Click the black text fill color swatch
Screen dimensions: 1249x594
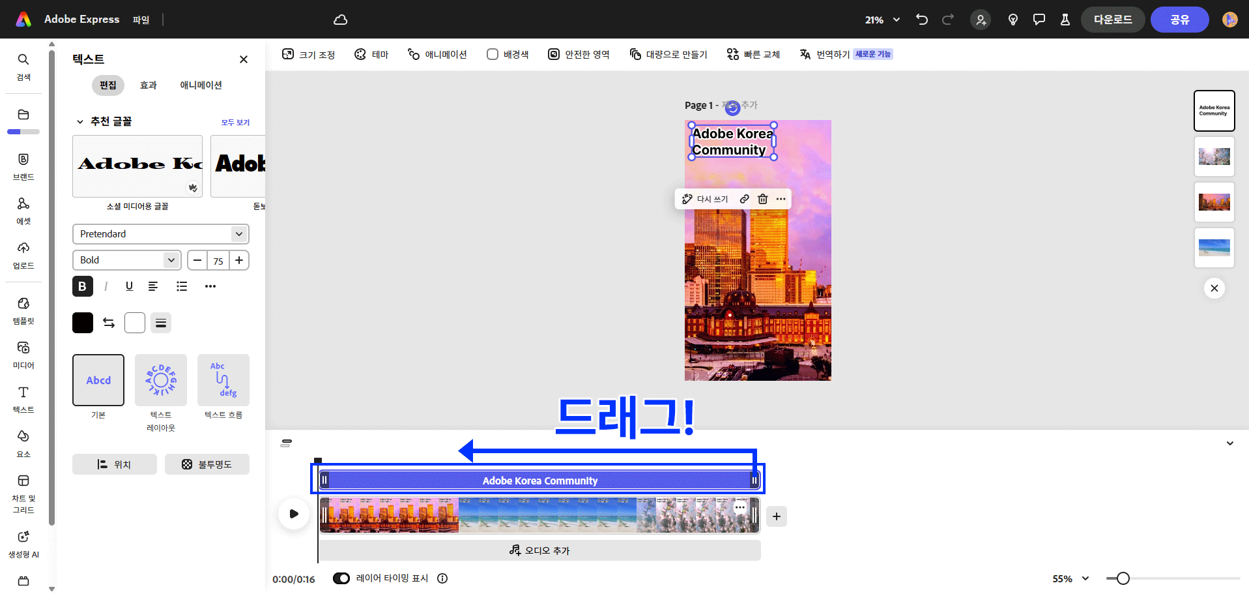pos(83,323)
